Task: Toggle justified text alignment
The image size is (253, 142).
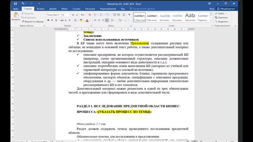Action: [x=107, y=20]
